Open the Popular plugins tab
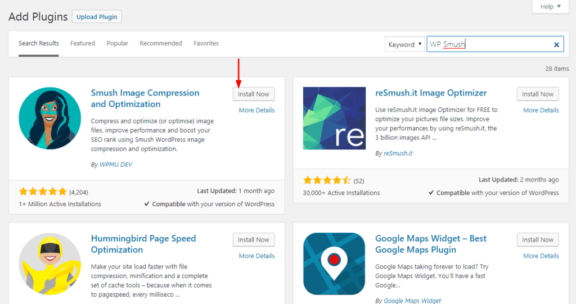 117,43
